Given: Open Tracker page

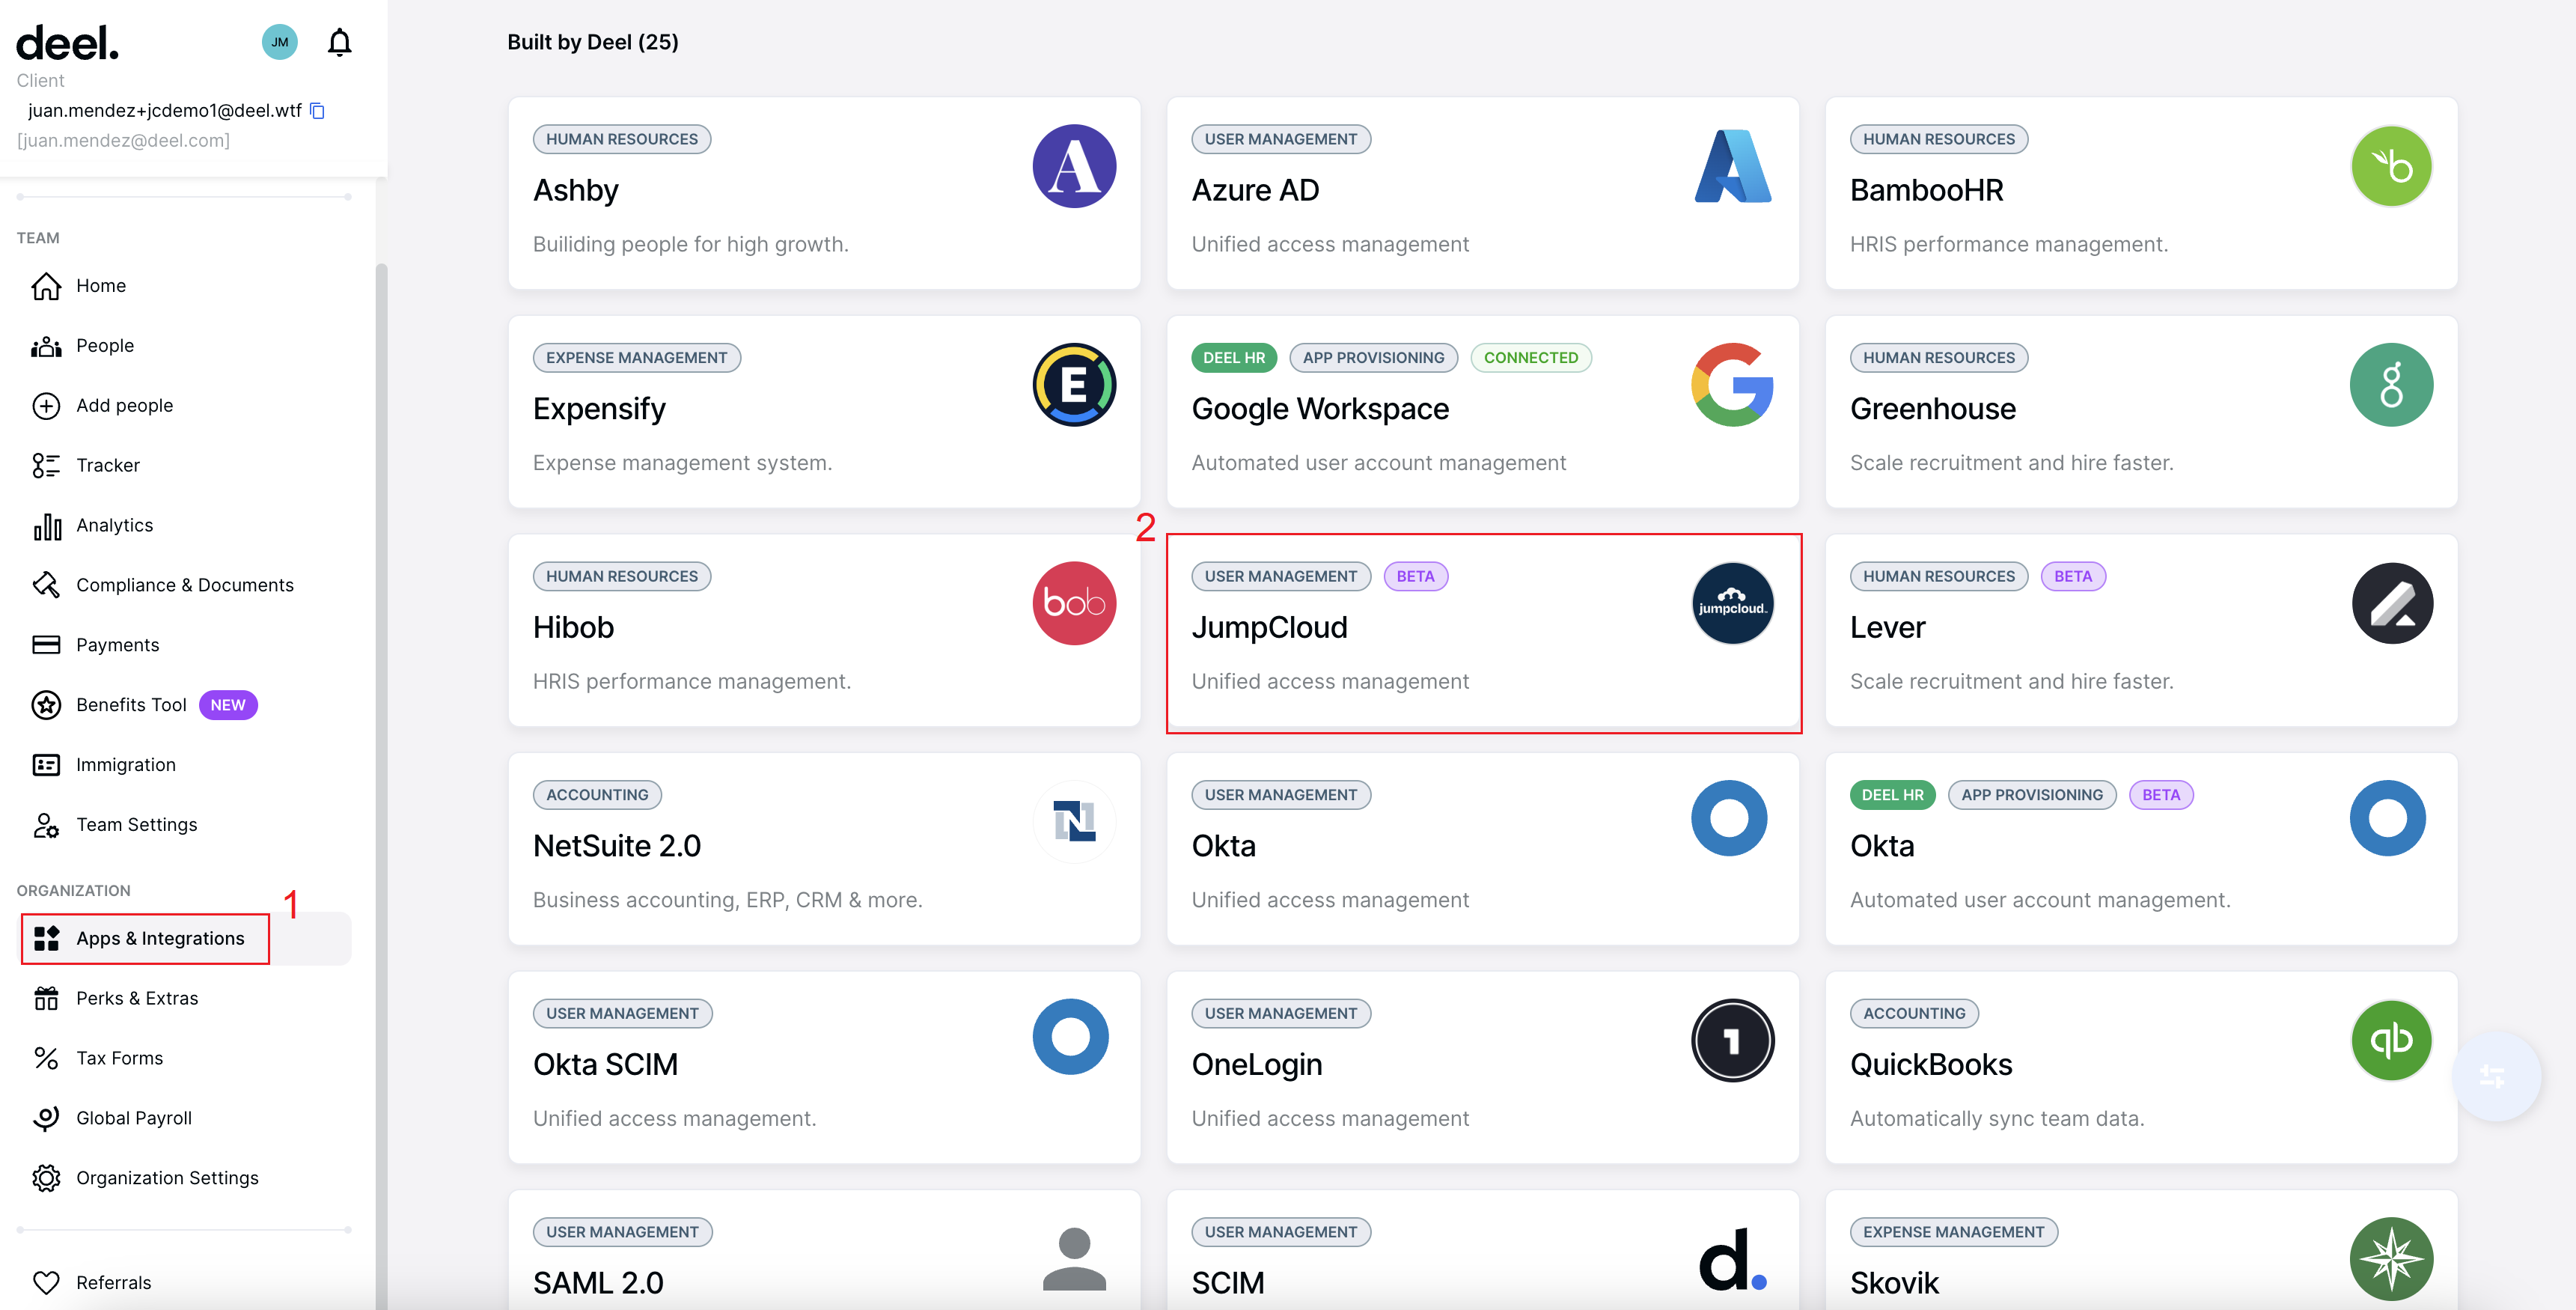Looking at the screenshot, I should 185,466.
